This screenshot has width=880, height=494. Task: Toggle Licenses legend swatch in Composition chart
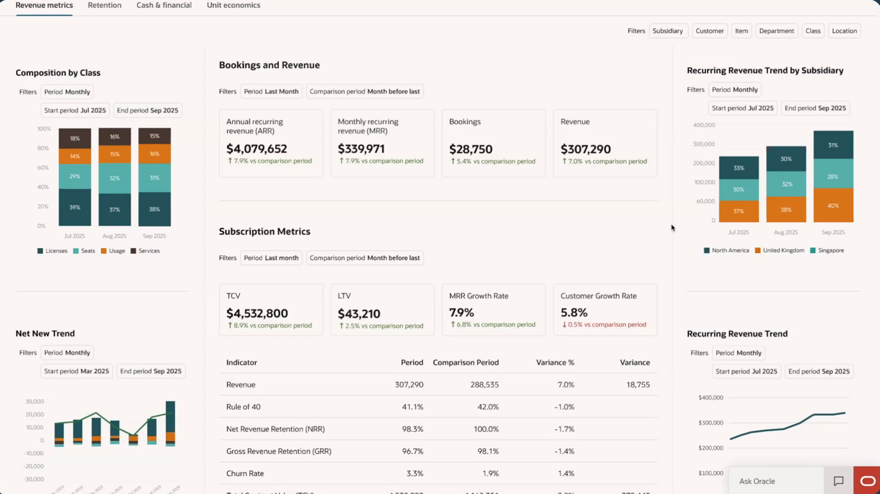pyautogui.click(x=40, y=251)
